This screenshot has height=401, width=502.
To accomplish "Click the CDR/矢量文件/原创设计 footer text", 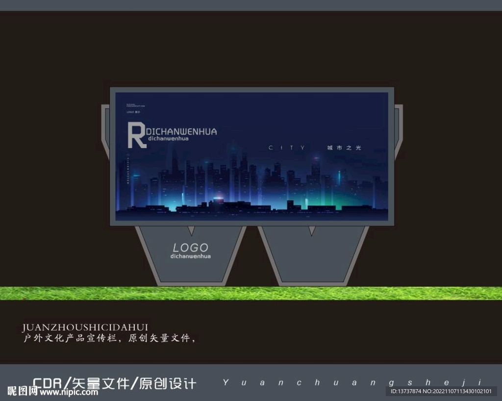I will point(115,383).
